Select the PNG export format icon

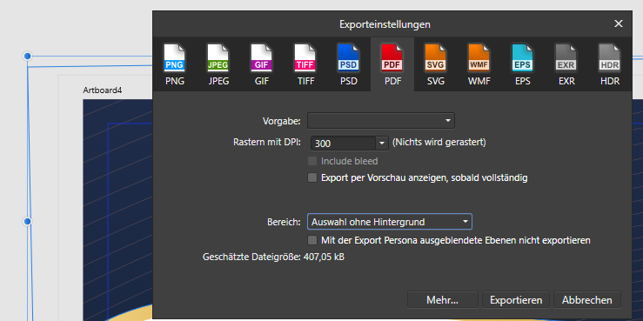click(175, 58)
